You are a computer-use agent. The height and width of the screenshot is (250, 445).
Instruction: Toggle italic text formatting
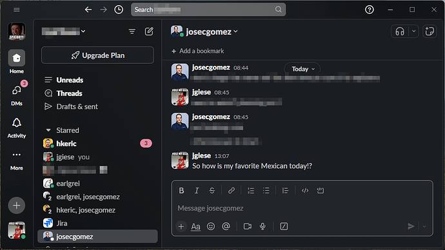pos(197,191)
